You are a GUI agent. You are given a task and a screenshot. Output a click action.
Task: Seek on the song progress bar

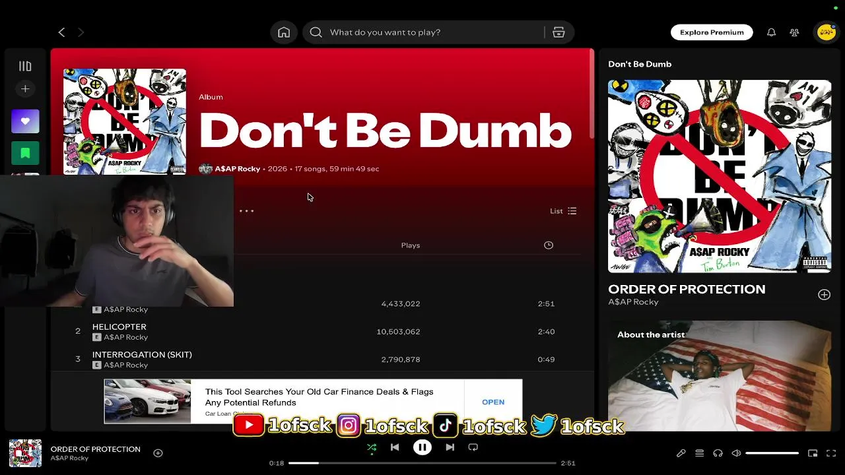click(x=422, y=463)
